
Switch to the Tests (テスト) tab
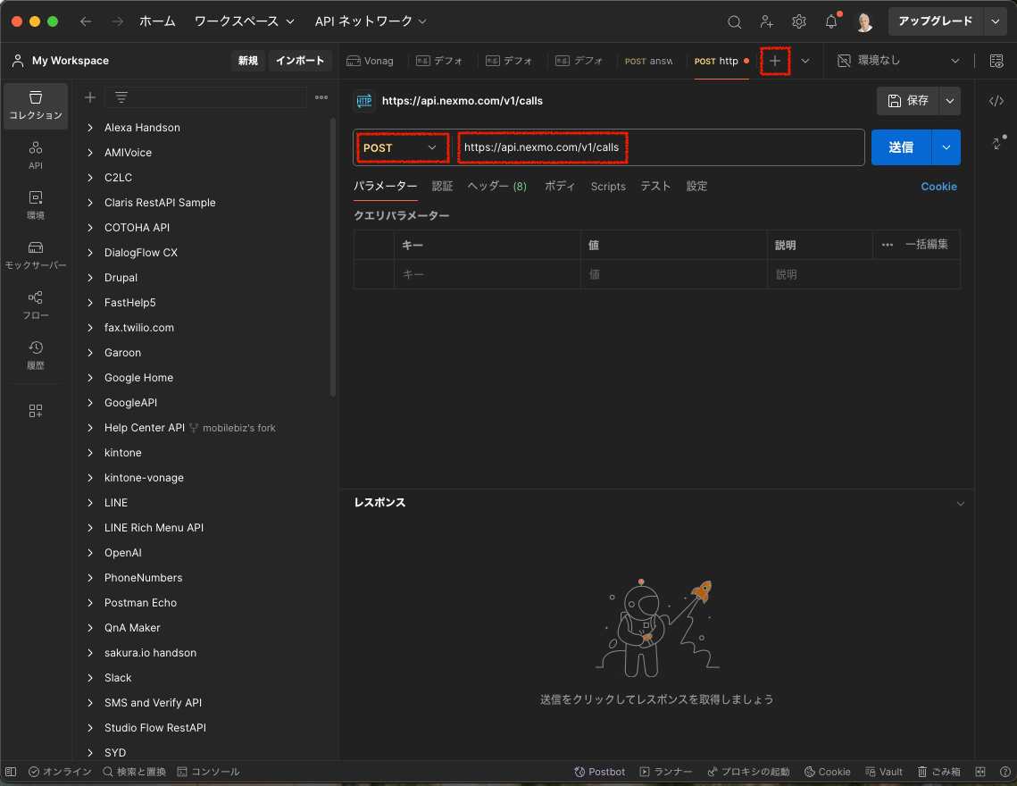[655, 187]
